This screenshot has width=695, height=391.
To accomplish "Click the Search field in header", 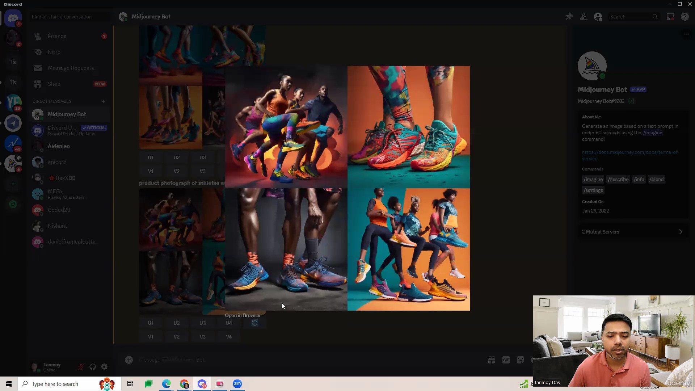I will (633, 17).
